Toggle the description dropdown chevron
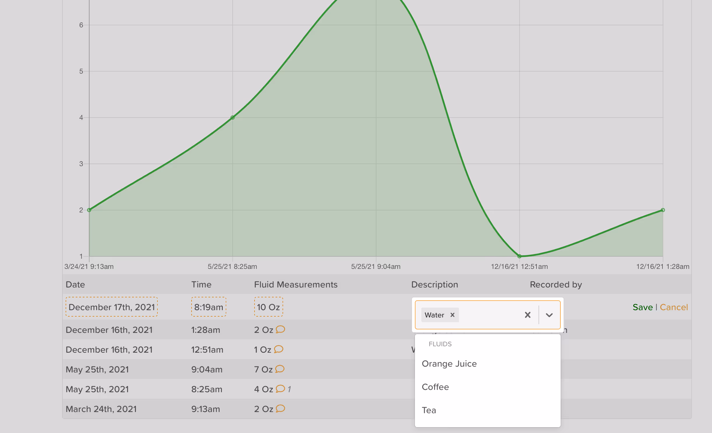 coord(549,315)
